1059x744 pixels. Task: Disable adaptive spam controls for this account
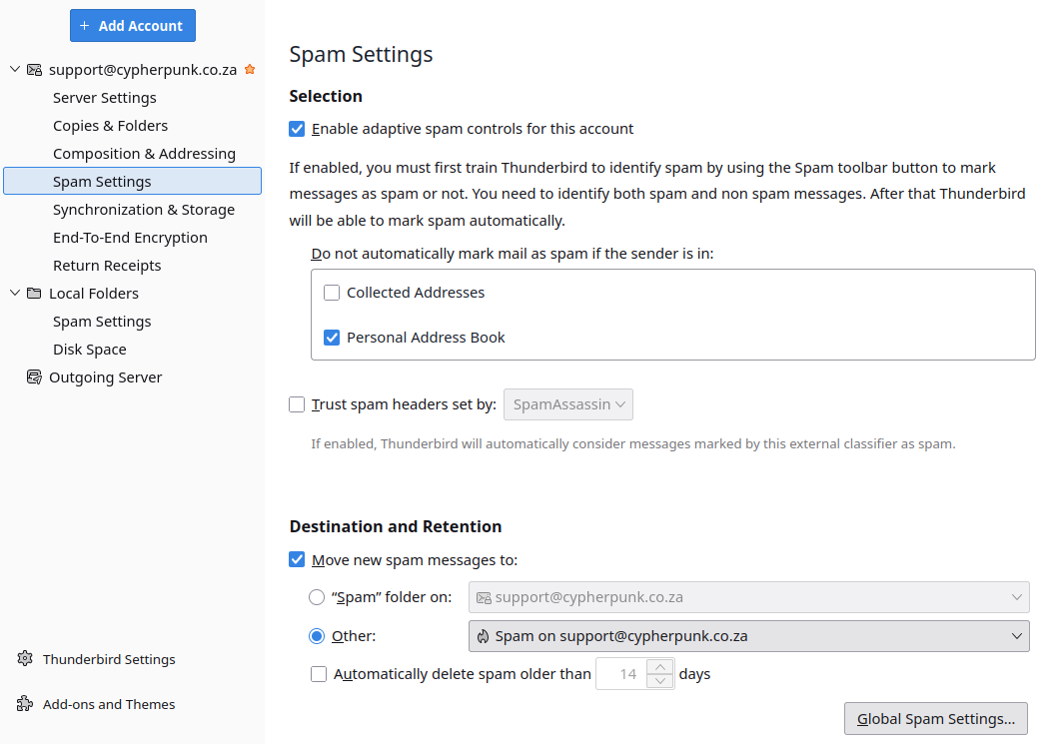click(297, 129)
